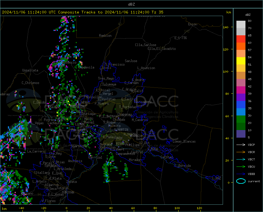The image size is (263, 212).
Task: Click the 'V_Flores' map label
Action: click(49, 201)
